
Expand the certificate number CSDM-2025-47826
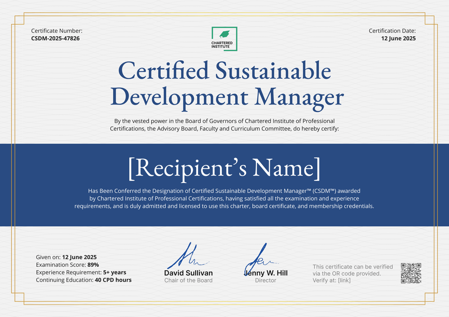[55, 39]
